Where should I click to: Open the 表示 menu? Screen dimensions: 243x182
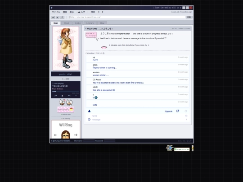click(x=72, y=12)
